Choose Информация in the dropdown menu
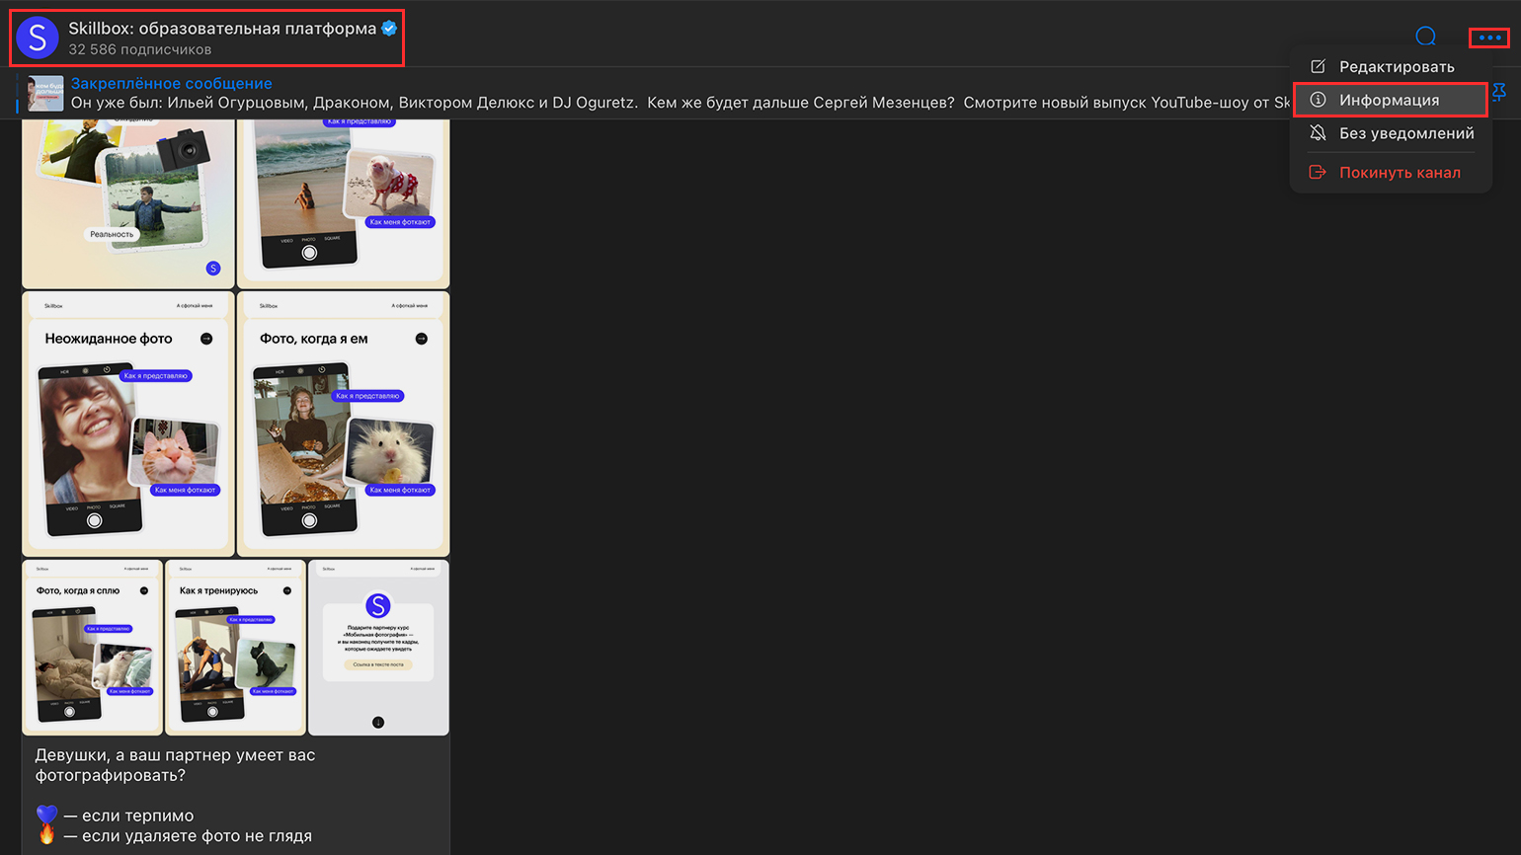The image size is (1521, 855). (1391, 100)
